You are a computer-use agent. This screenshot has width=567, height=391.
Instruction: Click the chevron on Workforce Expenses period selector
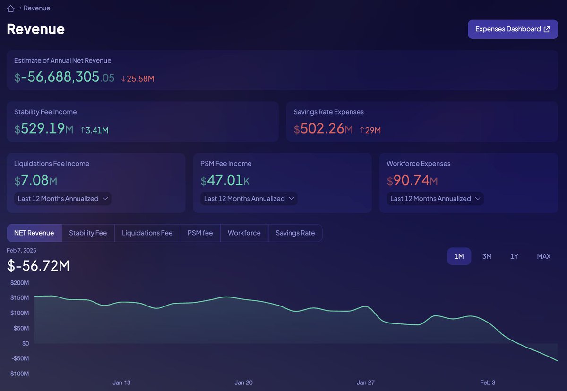pos(478,199)
